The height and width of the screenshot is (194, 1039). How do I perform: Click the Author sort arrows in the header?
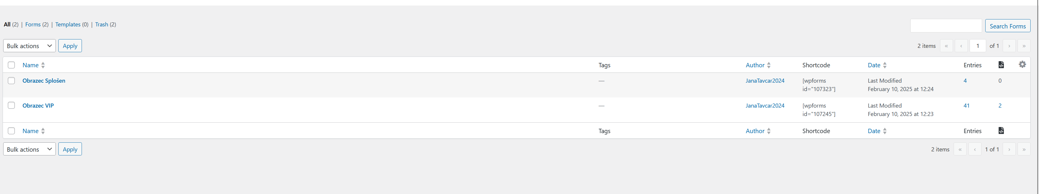pos(769,65)
